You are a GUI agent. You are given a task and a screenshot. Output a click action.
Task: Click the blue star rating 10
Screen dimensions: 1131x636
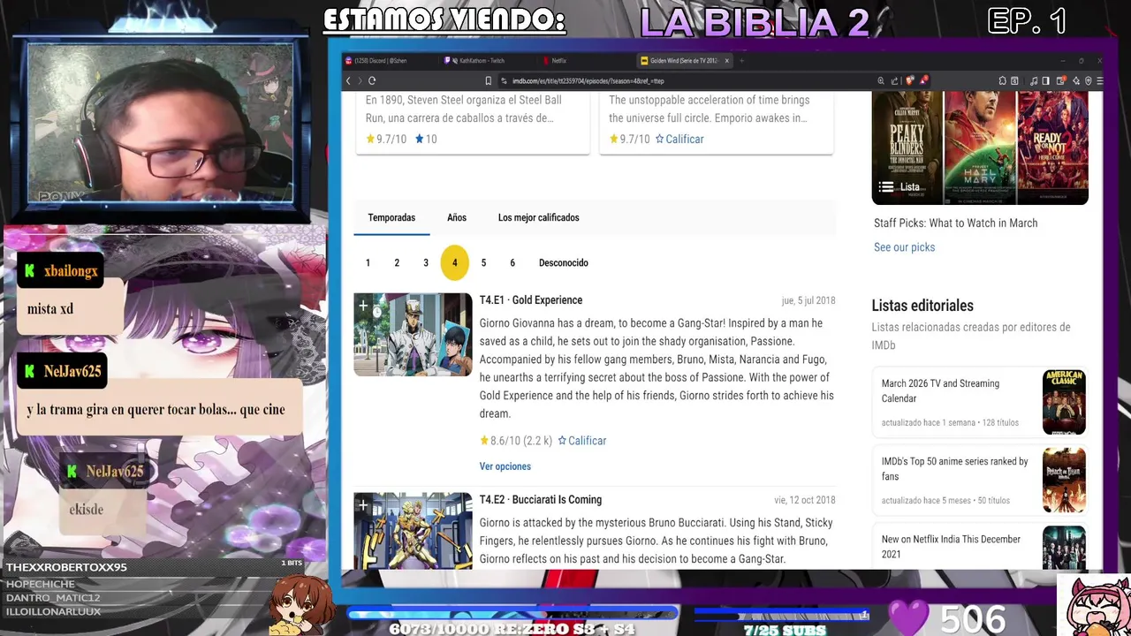pos(426,139)
